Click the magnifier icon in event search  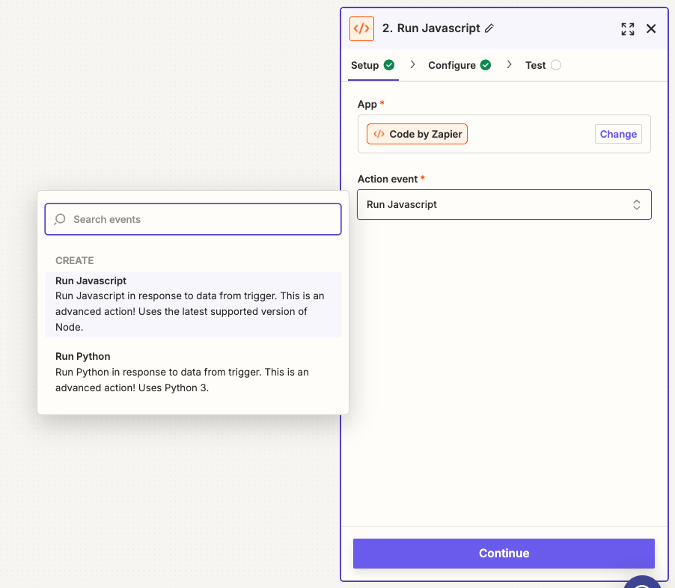pyautogui.click(x=60, y=219)
